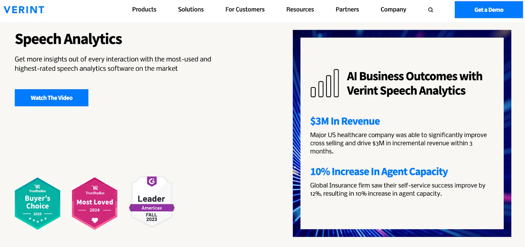Click the 'Global Insurance firm' paragraph

(x=398, y=189)
